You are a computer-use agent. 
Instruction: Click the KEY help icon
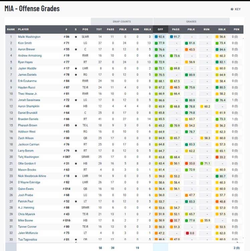232,9
